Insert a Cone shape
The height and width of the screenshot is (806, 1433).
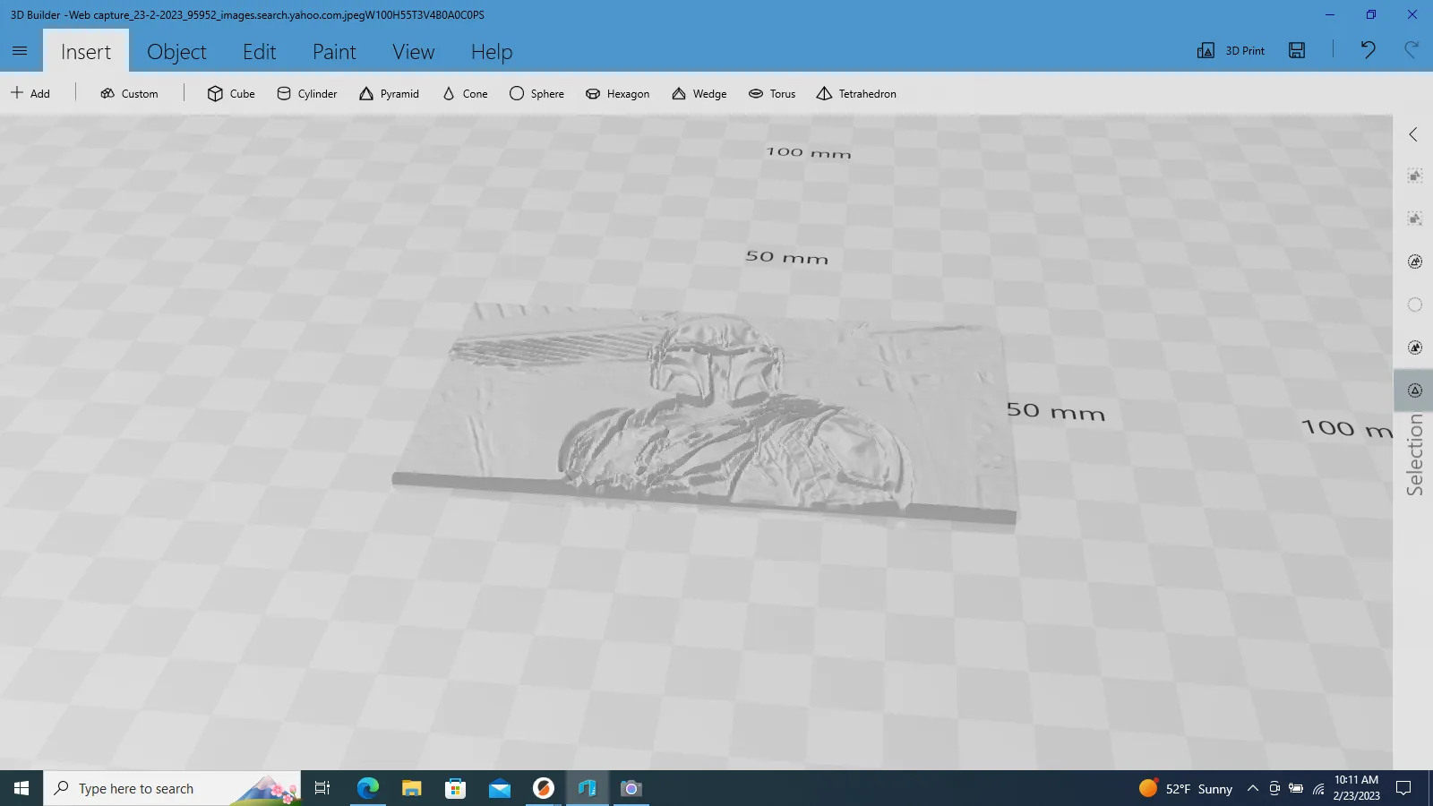[465, 93]
